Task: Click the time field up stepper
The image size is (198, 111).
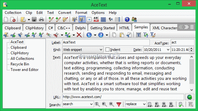Action: (x=192, y=48)
